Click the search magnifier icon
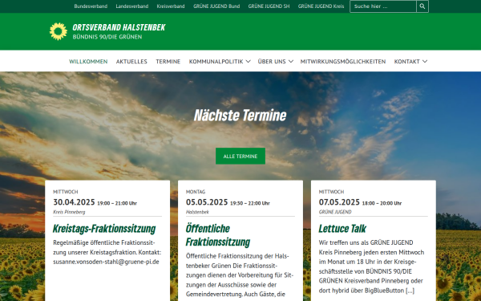This screenshot has height=301, width=481. click(422, 6)
